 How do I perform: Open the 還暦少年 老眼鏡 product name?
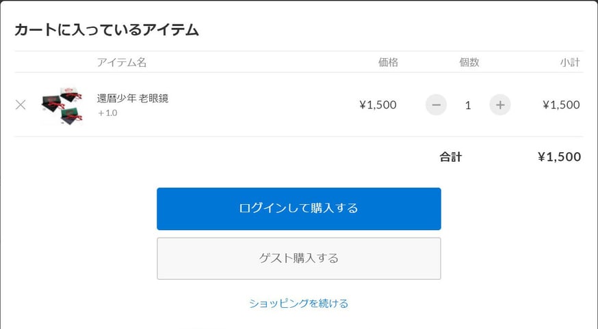133,98
